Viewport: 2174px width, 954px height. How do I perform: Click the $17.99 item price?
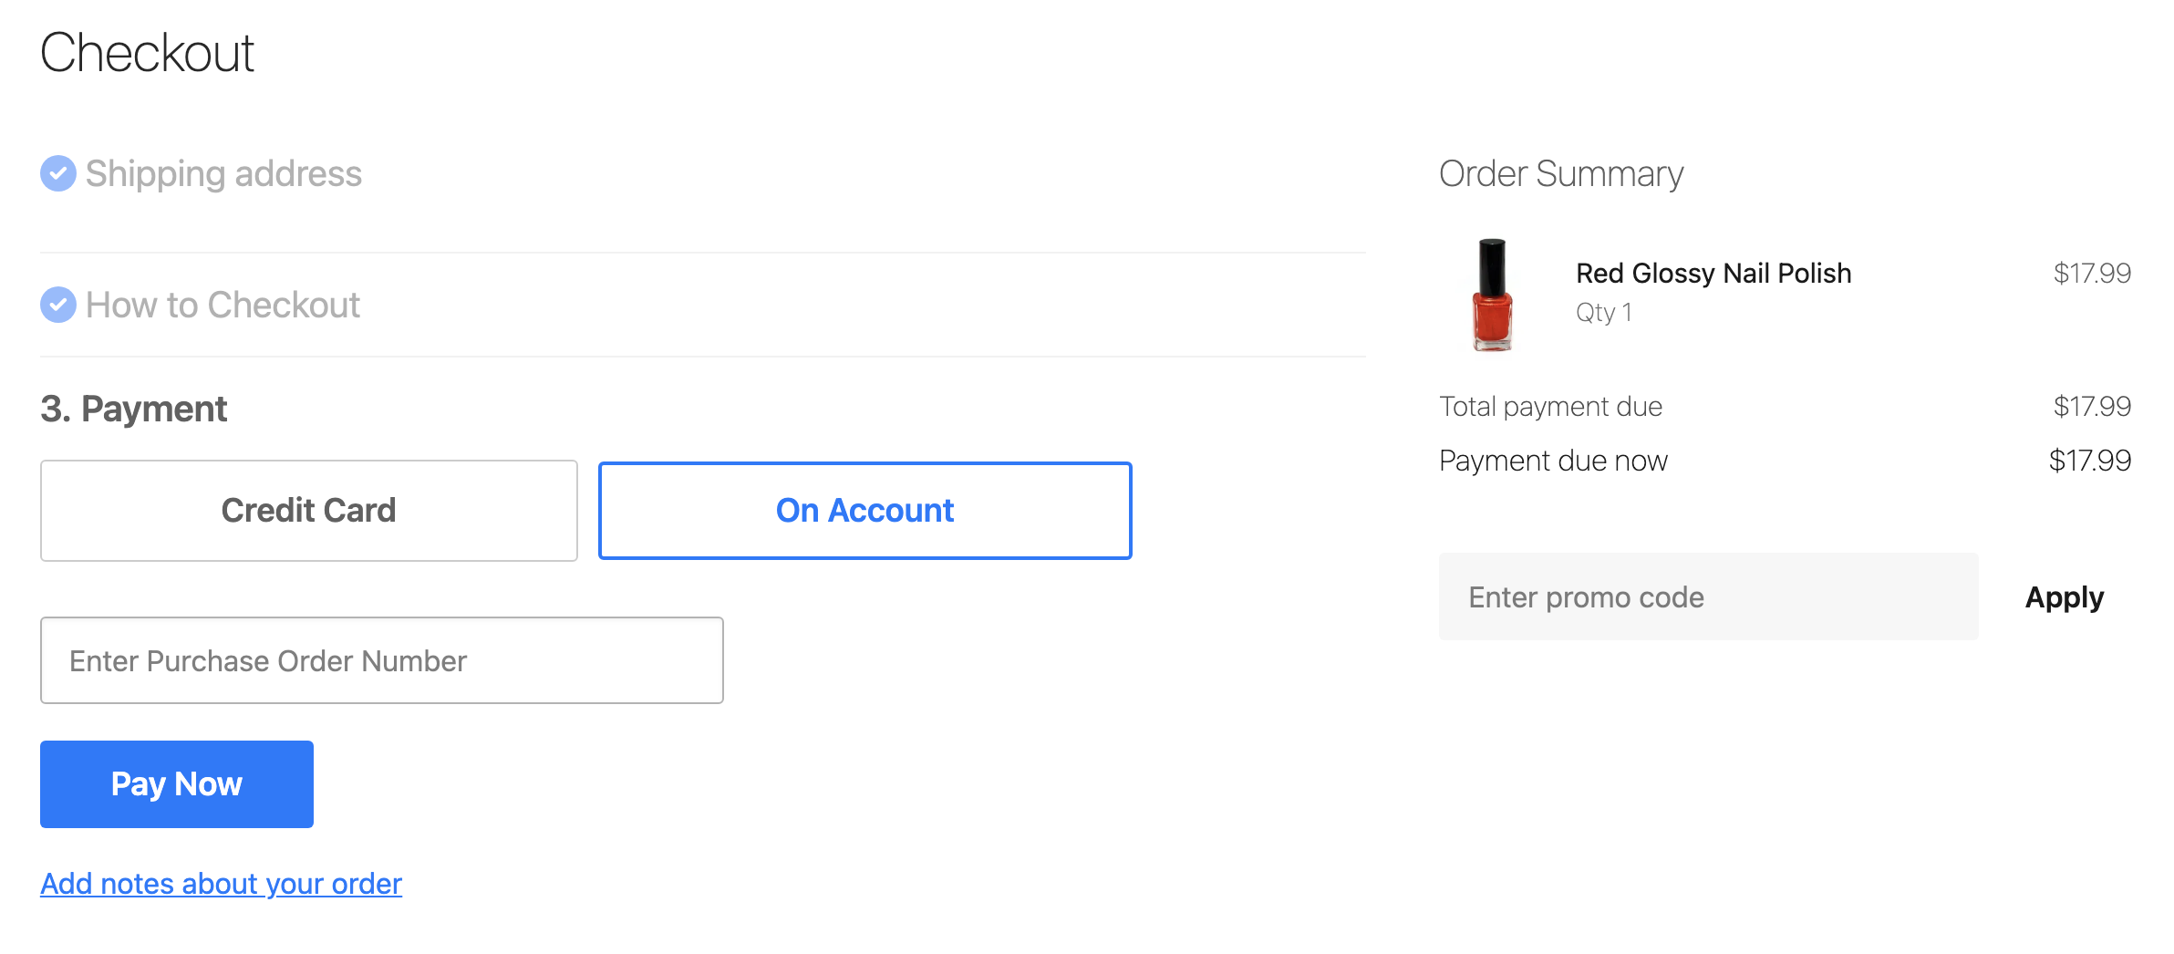(2093, 273)
